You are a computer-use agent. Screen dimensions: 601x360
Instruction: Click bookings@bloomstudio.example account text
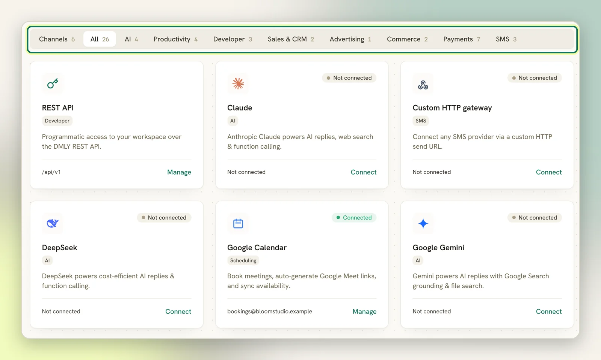[270, 311]
